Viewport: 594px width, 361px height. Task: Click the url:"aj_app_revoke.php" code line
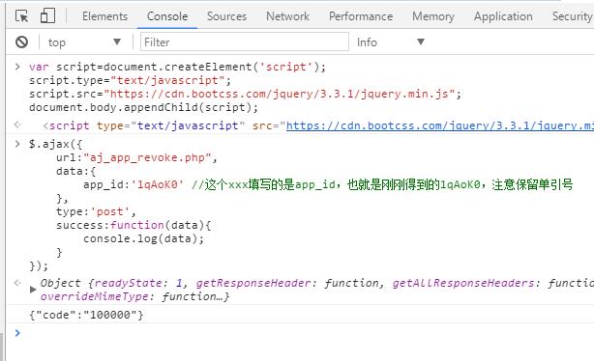[136, 157]
